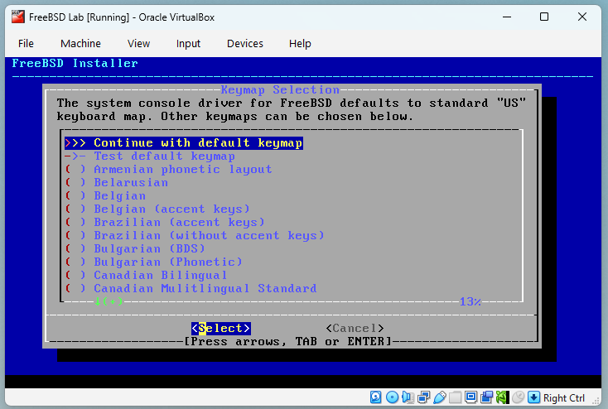Image resolution: width=608 pixels, height=409 pixels.
Task: Choose Test default keymap entry
Action: pyautogui.click(x=150, y=156)
